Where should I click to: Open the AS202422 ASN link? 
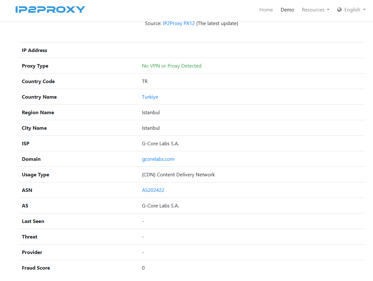click(153, 190)
